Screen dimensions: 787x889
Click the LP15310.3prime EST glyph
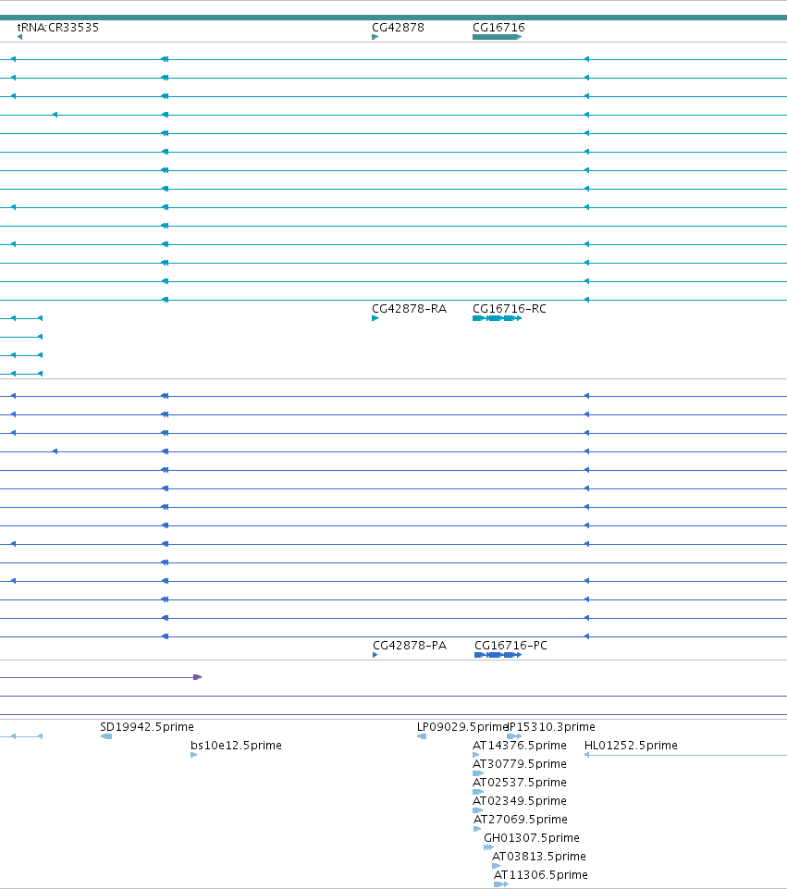click(x=514, y=736)
